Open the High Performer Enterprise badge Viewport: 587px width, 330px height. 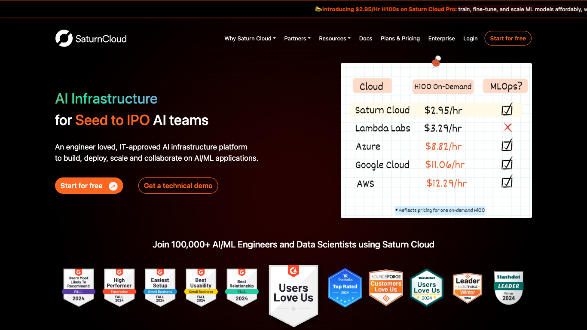(x=119, y=287)
